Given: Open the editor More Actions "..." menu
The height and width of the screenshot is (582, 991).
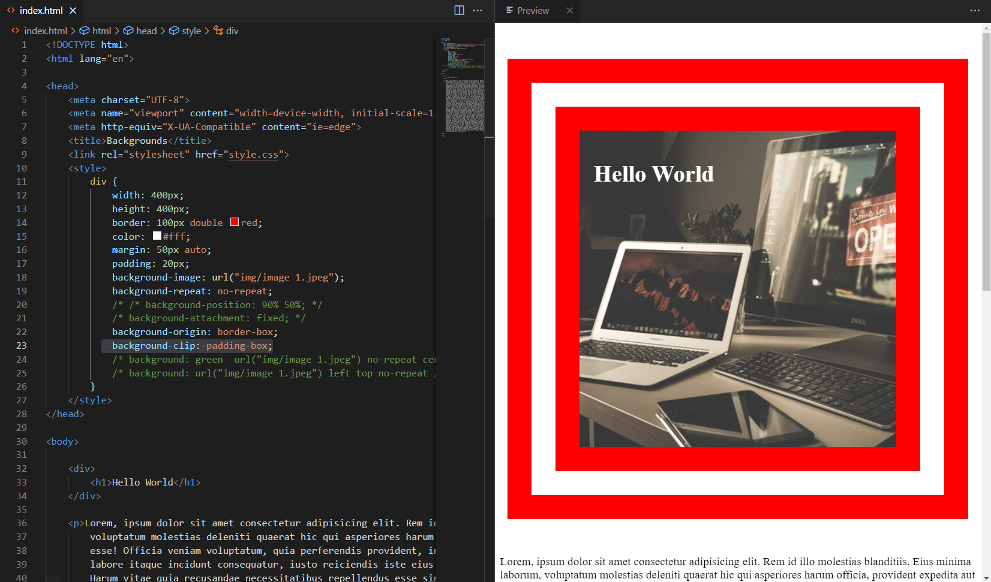Looking at the screenshot, I should pyautogui.click(x=478, y=10).
